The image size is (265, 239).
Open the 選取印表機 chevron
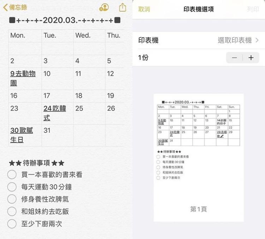[257, 40]
